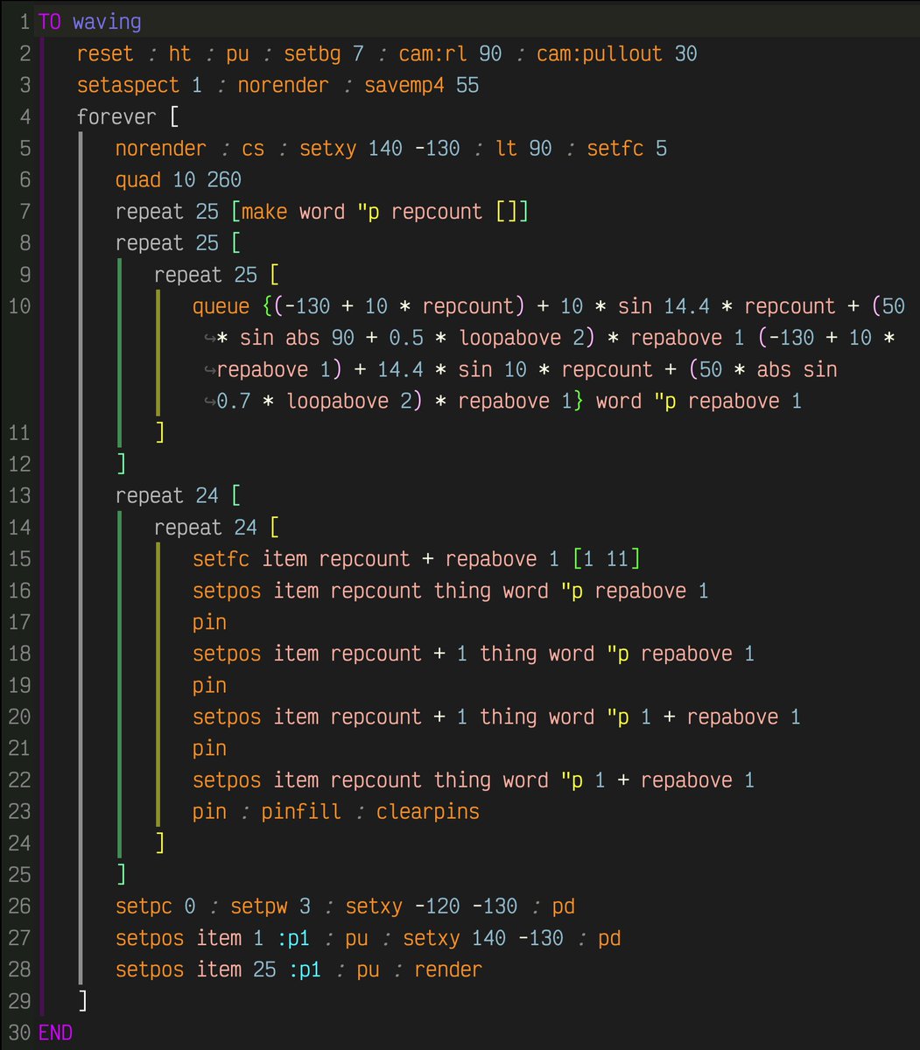Viewport: 920px width, 1050px height.
Task: Click the 'render' command on line 28
Action: pos(447,969)
